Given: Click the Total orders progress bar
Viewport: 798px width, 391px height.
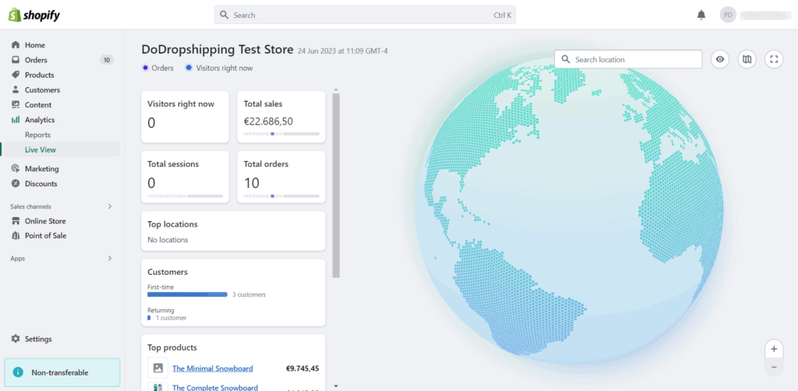Looking at the screenshot, I should pyautogui.click(x=281, y=195).
